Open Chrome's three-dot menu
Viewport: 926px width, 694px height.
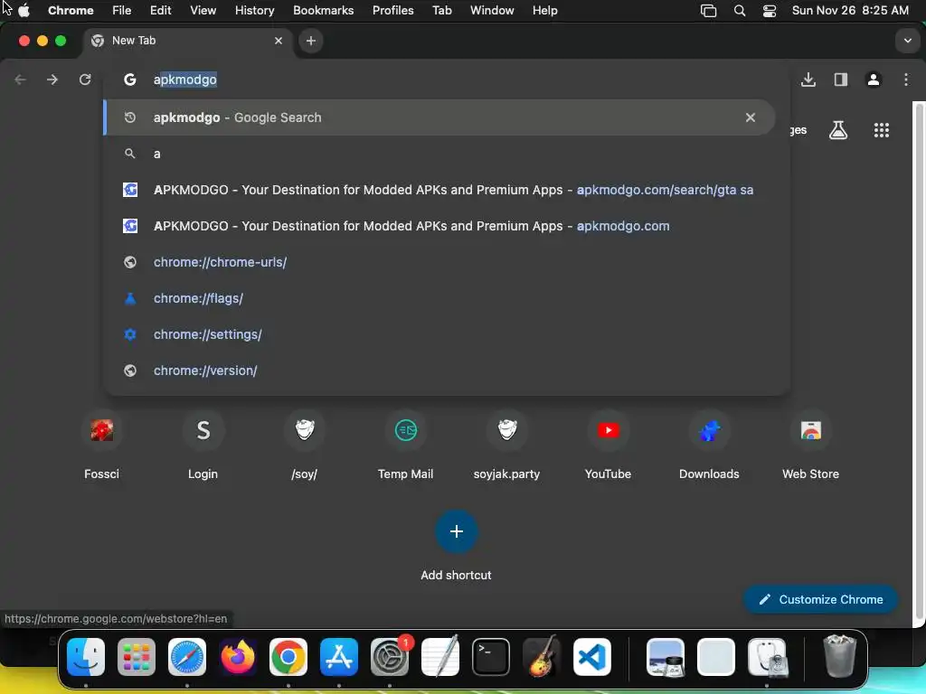pyautogui.click(x=906, y=80)
